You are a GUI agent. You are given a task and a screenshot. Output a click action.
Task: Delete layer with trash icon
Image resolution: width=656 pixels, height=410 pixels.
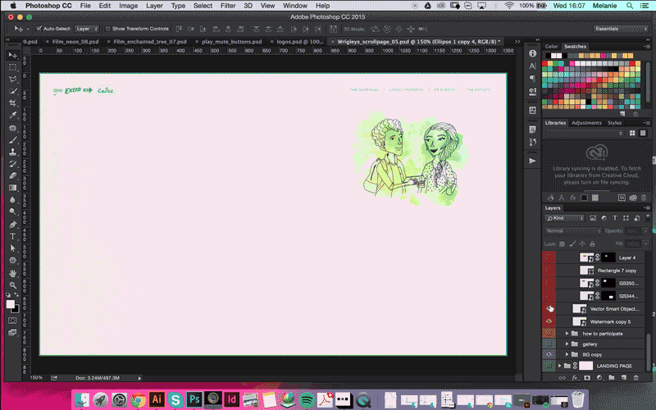(x=636, y=377)
